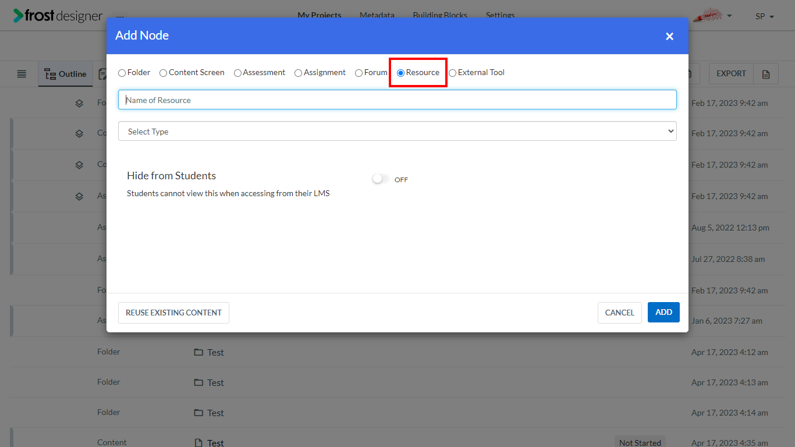The height and width of the screenshot is (447, 795).
Task: Open the Metadata menu item
Action: tap(377, 15)
